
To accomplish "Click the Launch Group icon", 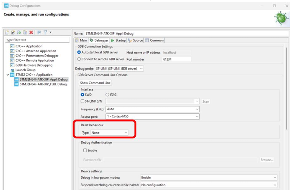I will (x=12, y=70).
